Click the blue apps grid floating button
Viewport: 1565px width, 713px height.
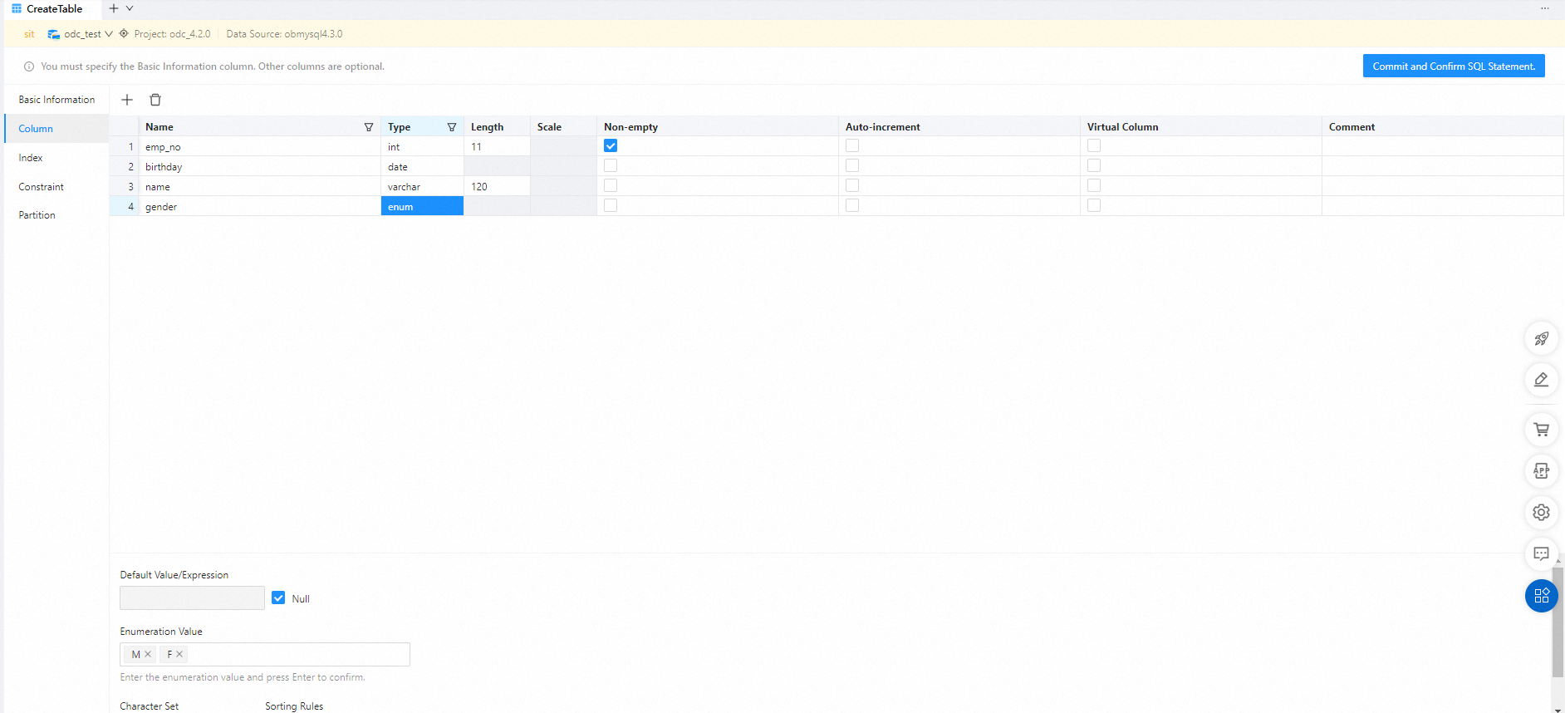[1542, 596]
